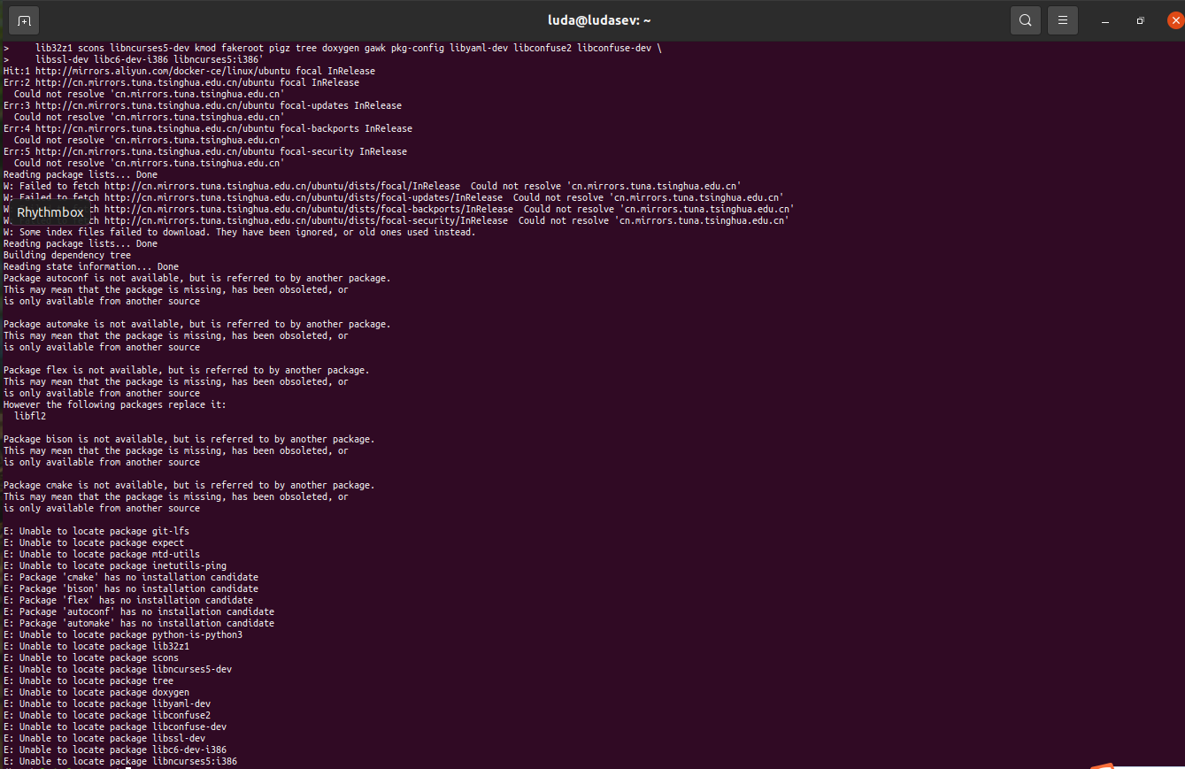
Task: Click 'Unable to locate package libncurses5:i386' line
Action: pyautogui.click(x=120, y=761)
